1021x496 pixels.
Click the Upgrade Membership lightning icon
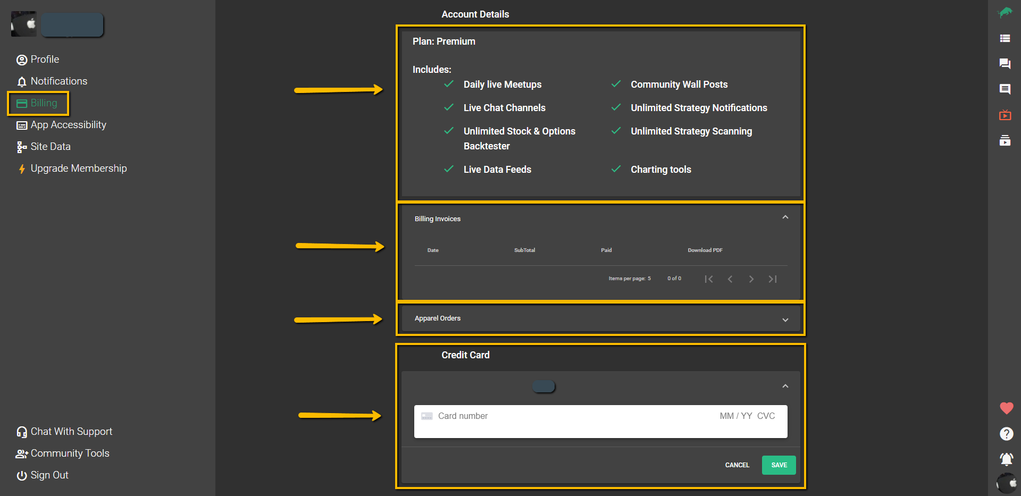22,169
